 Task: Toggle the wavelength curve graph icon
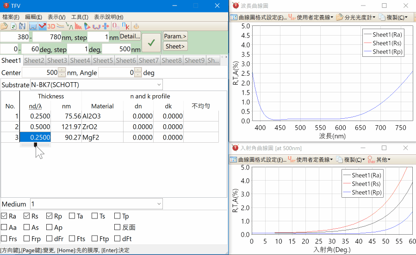[33, 26]
